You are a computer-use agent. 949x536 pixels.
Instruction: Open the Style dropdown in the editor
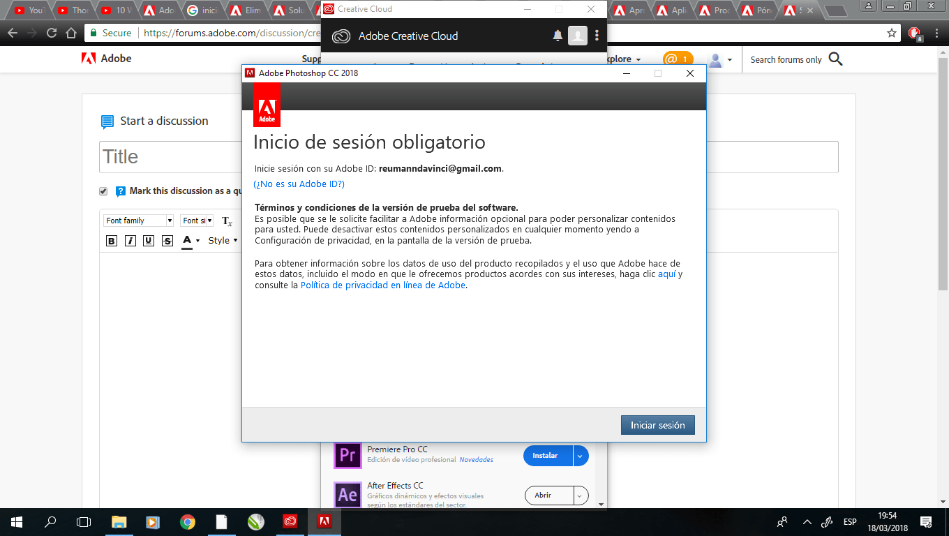click(223, 241)
